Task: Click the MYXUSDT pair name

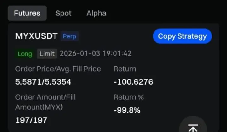Action: 36,36
